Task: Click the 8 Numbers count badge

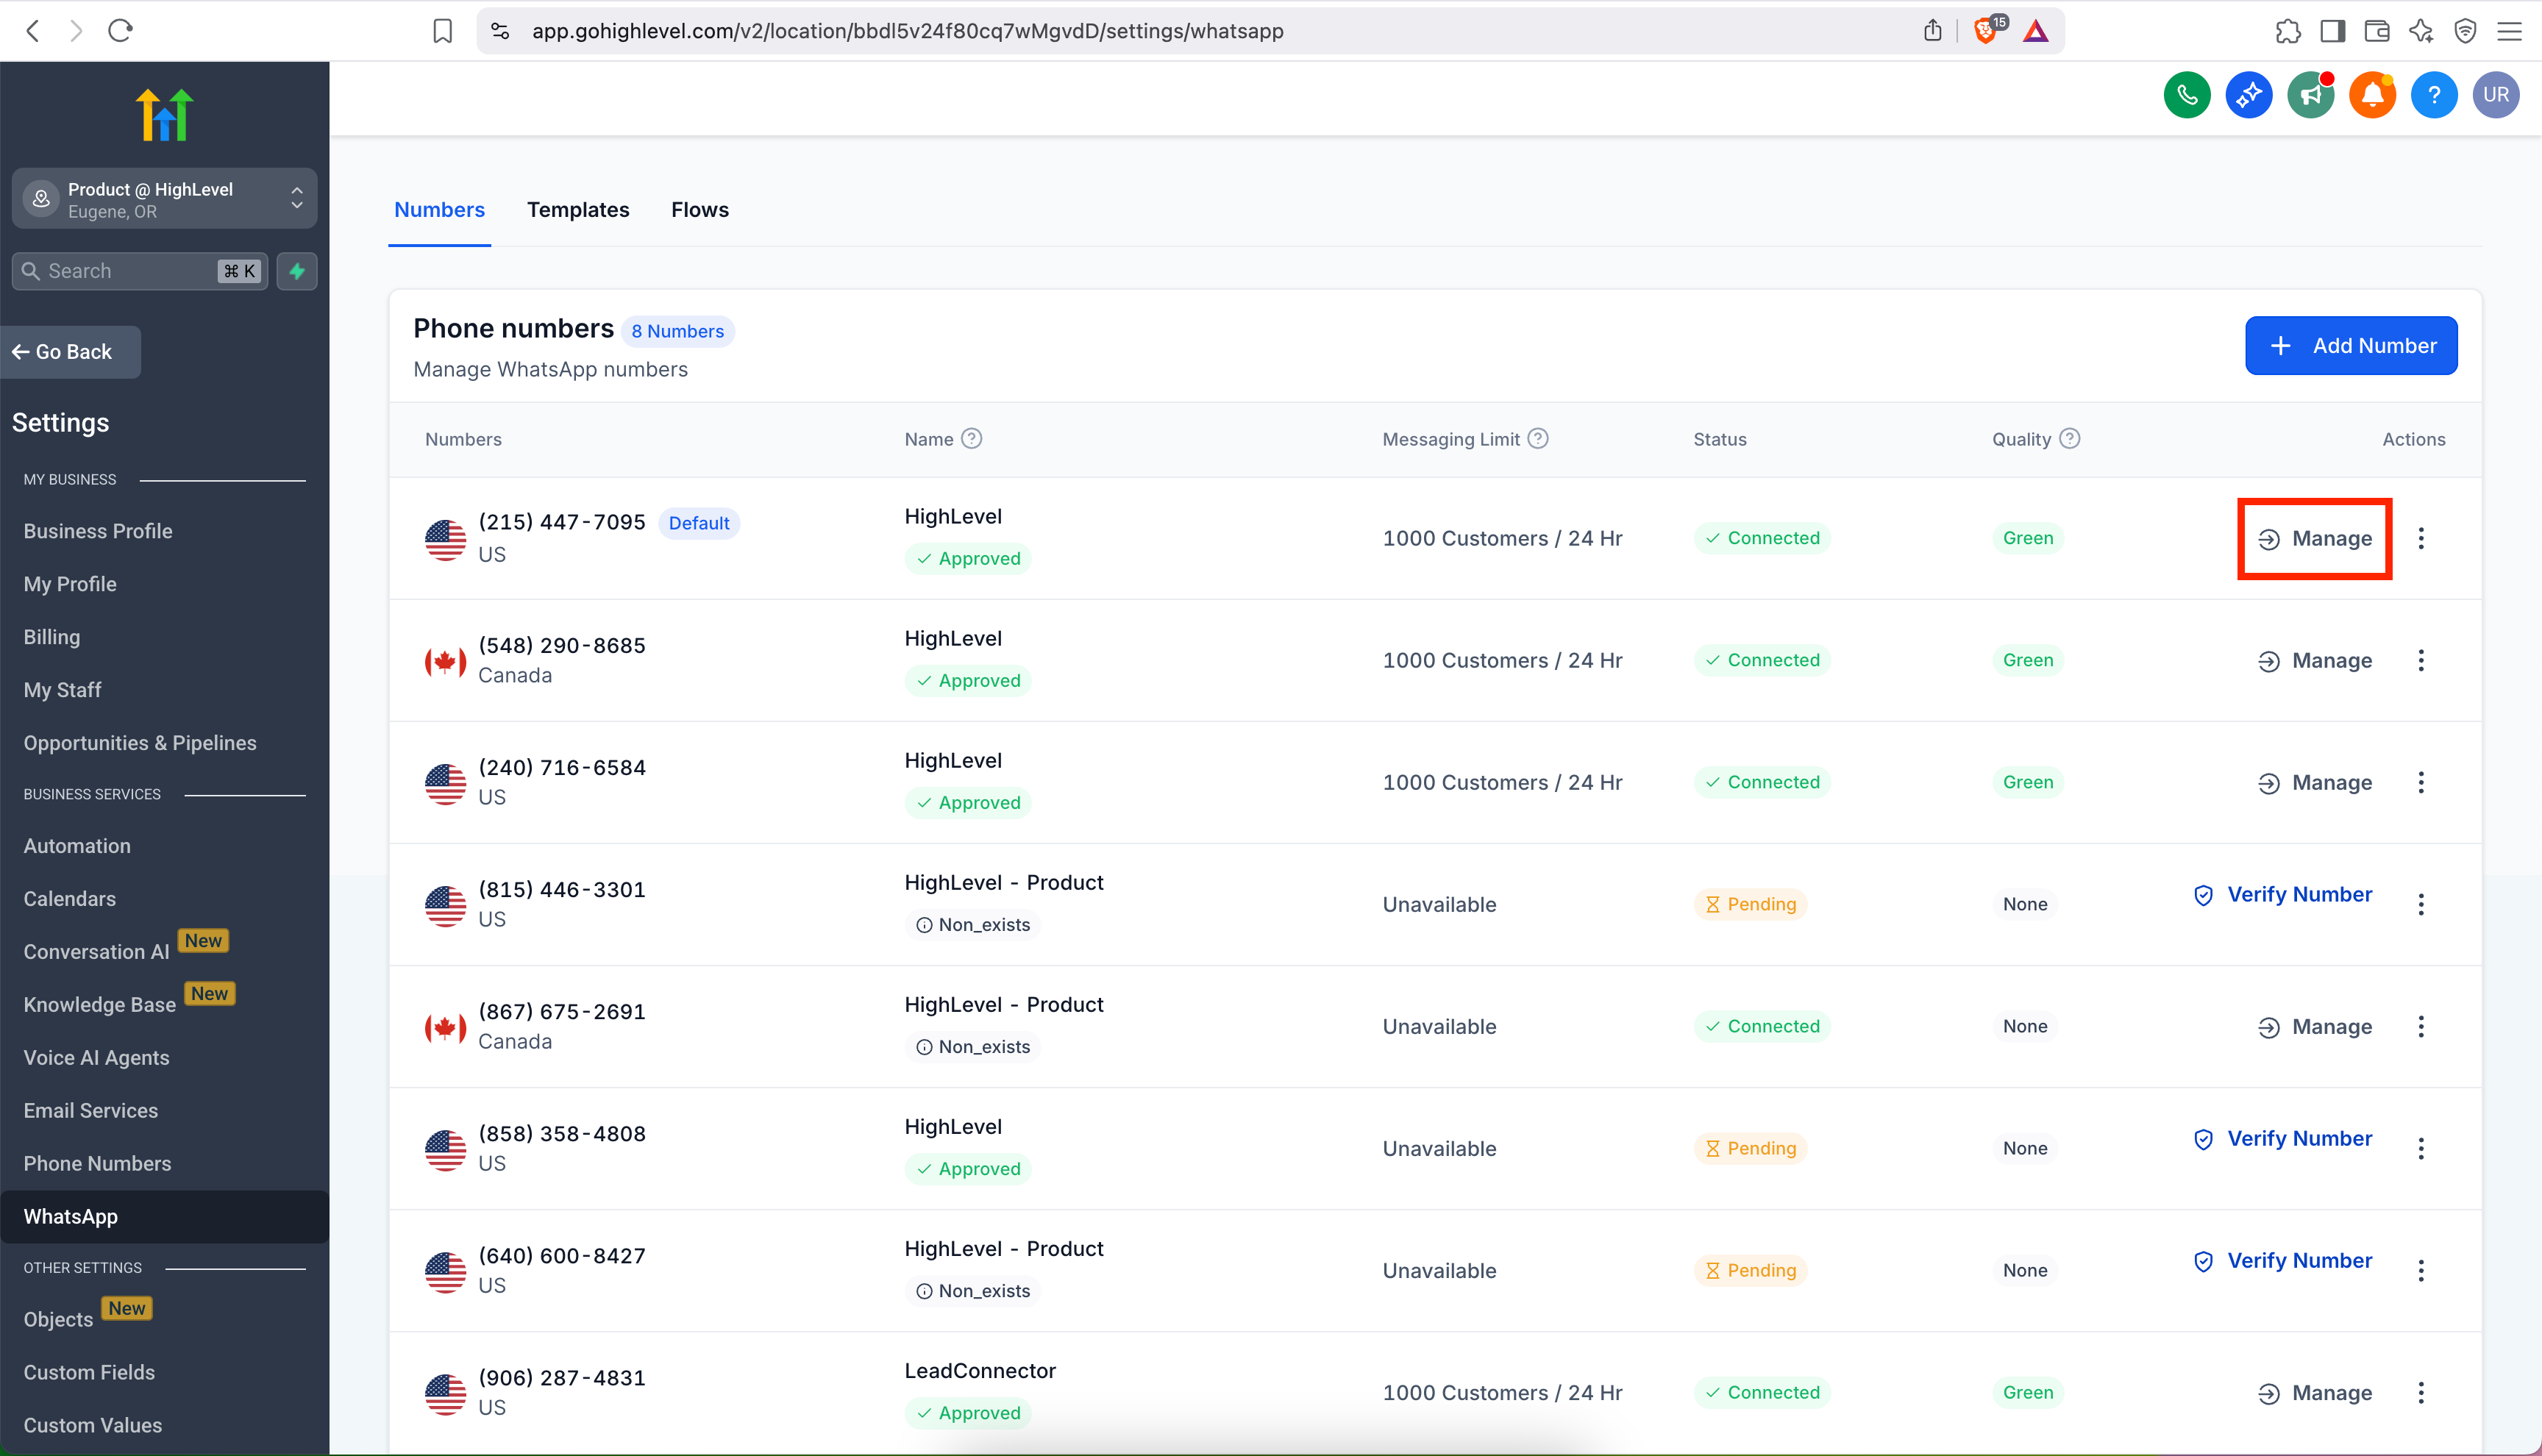Action: coord(677,331)
